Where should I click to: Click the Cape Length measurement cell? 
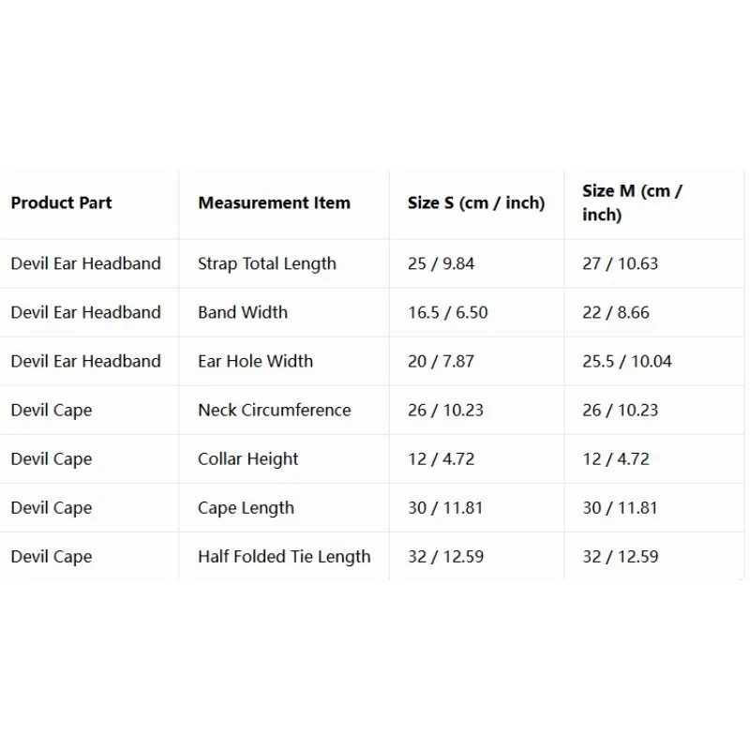click(x=246, y=508)
